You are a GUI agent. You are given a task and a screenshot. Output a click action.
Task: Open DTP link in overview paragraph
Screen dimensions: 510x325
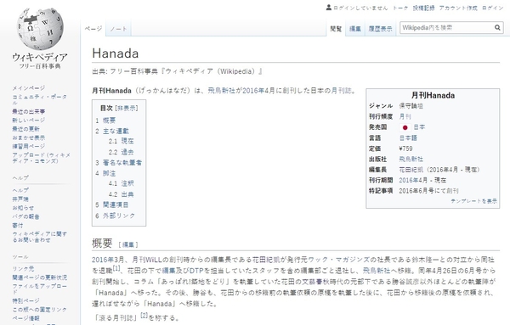pos(196,271)
